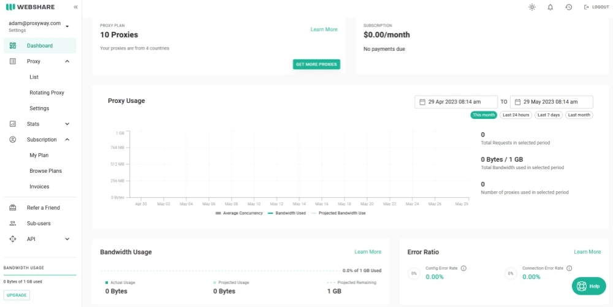Click Learn More in Error Ratio card
Image resolution: width=613 pixels, height=307 pixels.
click(587, 252)
